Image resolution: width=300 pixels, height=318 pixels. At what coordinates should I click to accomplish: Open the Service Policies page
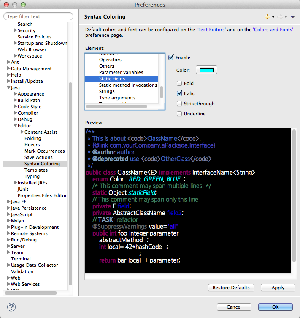(35, 37)
